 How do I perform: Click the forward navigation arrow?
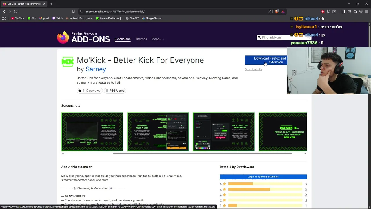(10, 12)
